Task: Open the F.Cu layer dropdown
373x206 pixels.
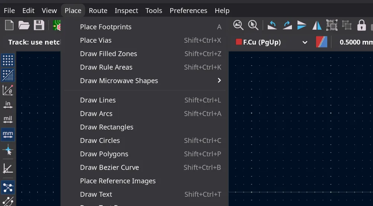Action: pos(271,42)
